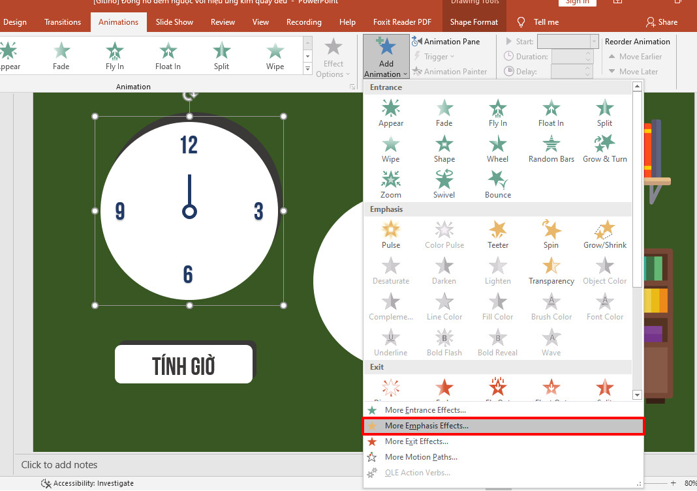
Task: Choose the Bounce entrance effect
Action: (497, 185)
